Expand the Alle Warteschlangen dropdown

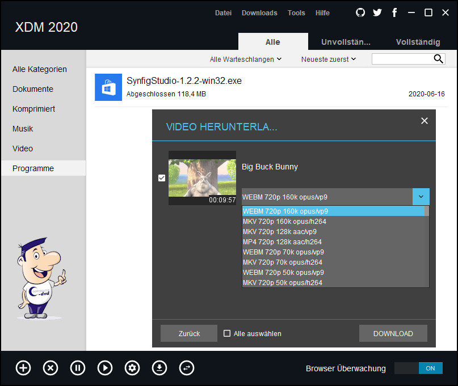[246, 59]
